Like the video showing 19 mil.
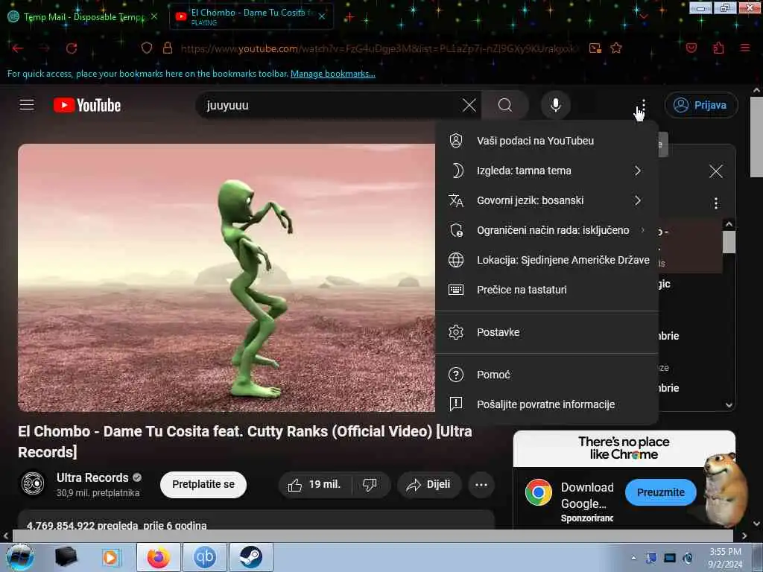Screen dimensions: 763x572 [316, 484]
